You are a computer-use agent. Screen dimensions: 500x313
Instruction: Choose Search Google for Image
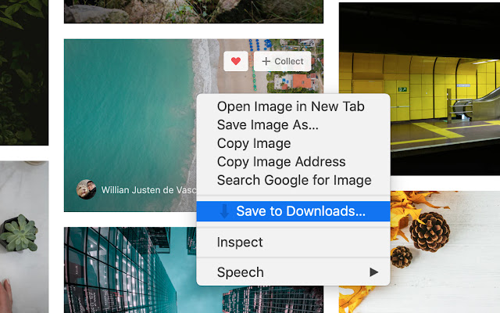pos(293,180)
